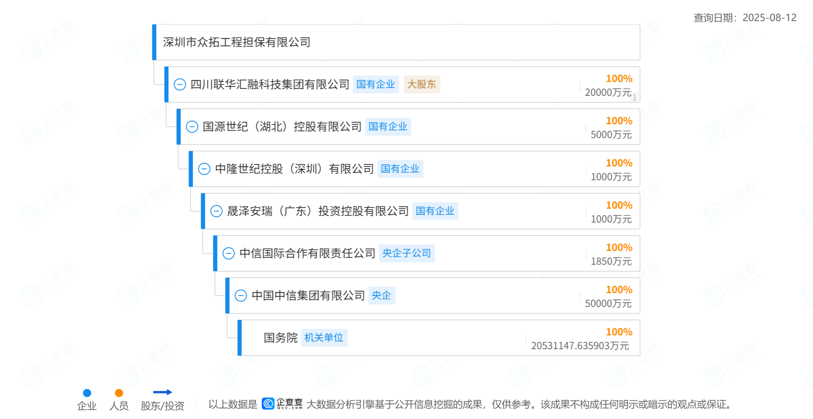Click 国有企业 tag beside 四川联华汇融
Viewport: 813px width, 419px height.
pyautogui.click(x=376, y=84)
